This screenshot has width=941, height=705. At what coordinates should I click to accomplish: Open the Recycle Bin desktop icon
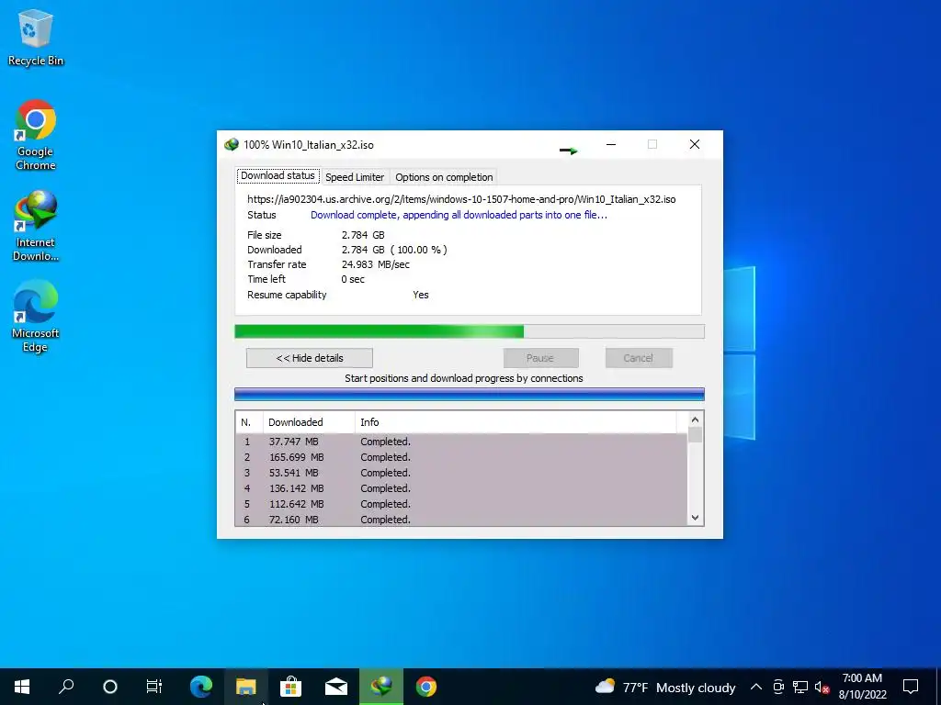tap(36, 39)
